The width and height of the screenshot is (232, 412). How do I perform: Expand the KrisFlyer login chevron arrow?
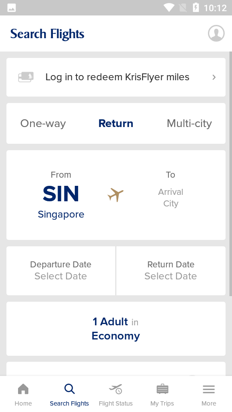click(214, 77)
